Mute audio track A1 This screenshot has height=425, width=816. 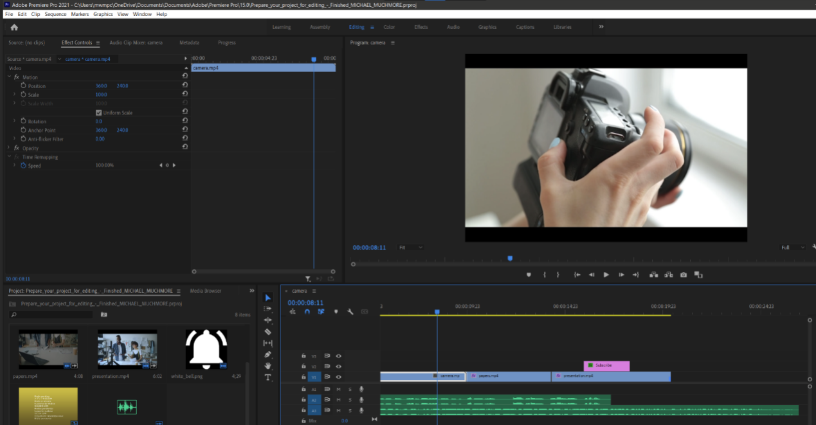[338, 389]
